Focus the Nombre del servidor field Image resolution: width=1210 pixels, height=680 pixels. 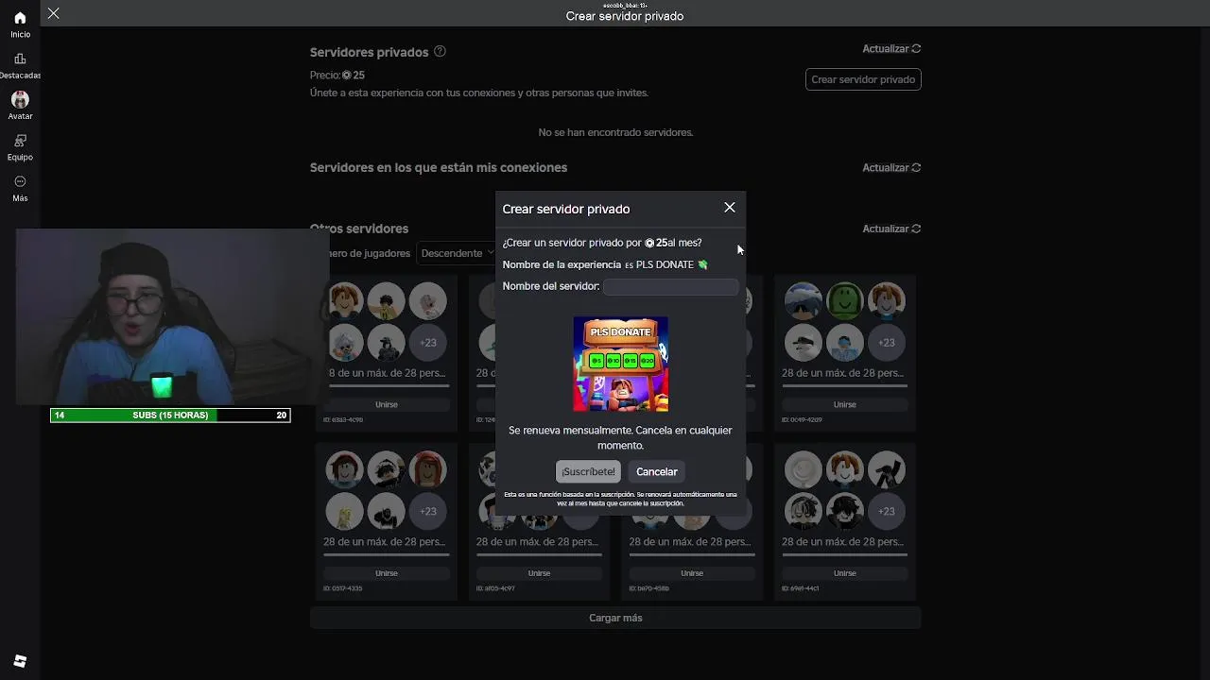tap(670, 286)
